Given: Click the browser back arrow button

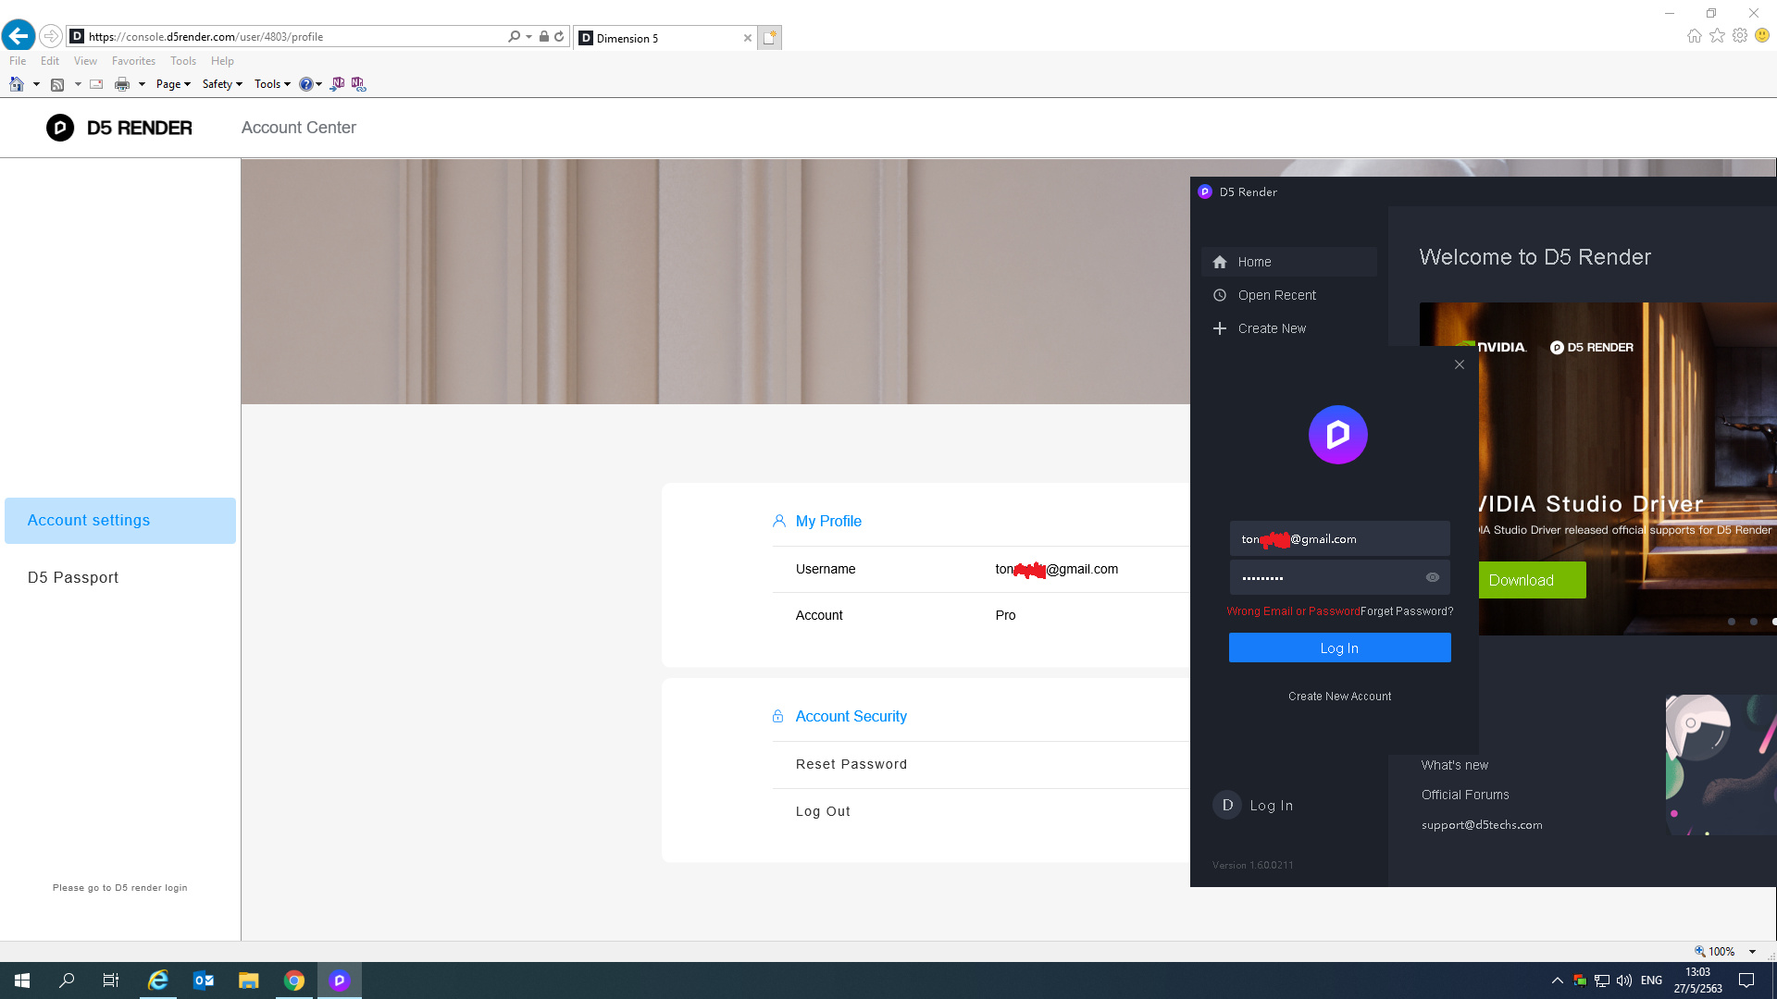Looking at the screenshot, I should (x=19, y=36).
